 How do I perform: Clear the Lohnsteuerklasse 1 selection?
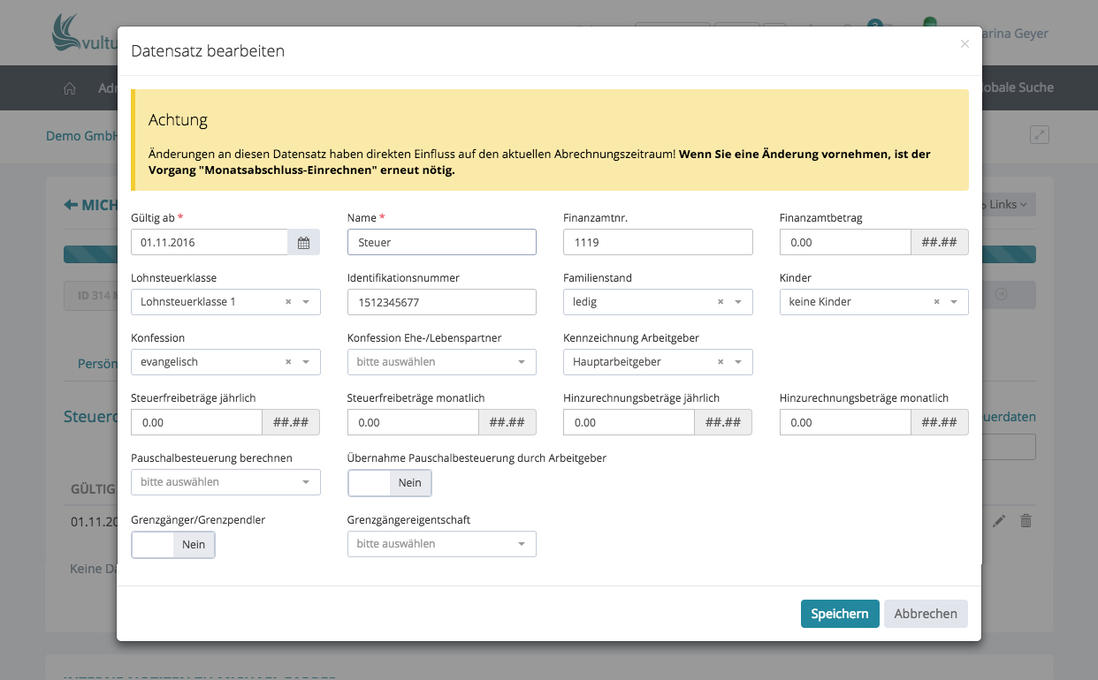pos(288,302)
